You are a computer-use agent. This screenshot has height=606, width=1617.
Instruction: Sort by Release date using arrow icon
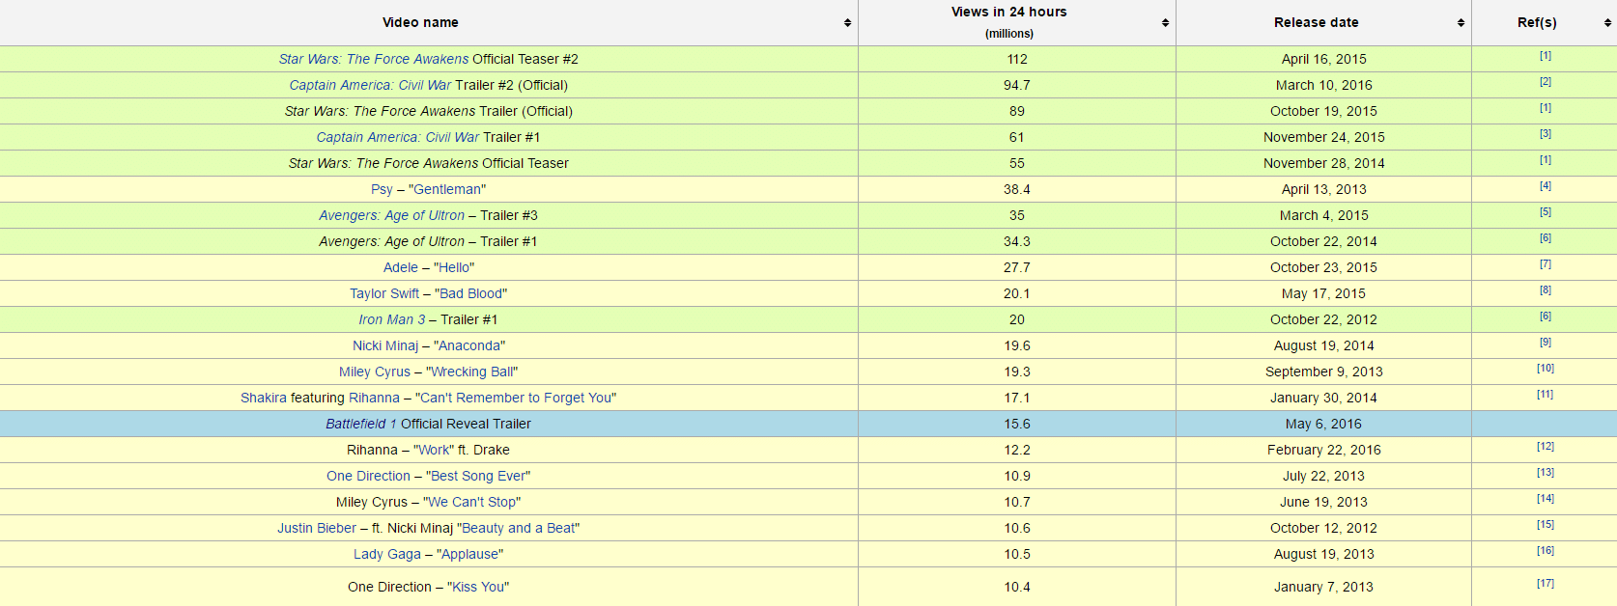[x=1461, y=23]
